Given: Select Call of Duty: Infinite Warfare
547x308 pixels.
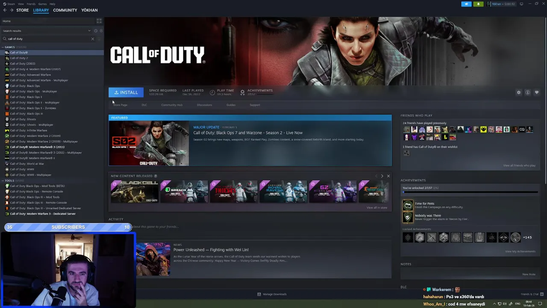Looking at the screenshot, I should (x=29, y=130).
